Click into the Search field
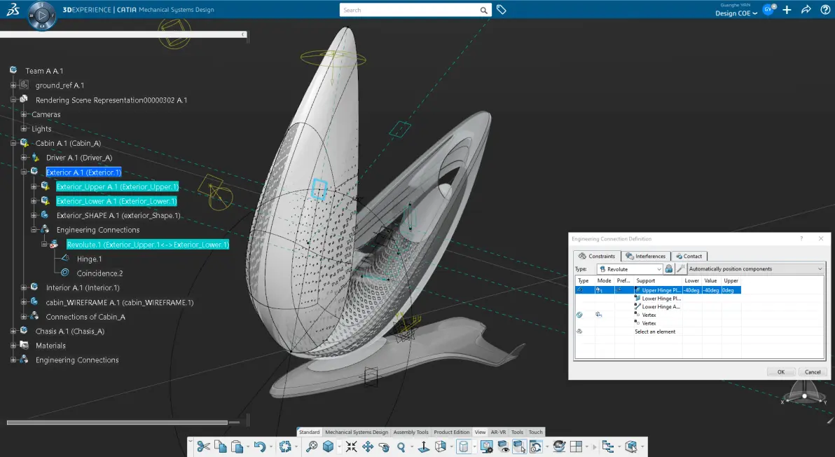The height and width of the screenshot is (457, 835). coord(410,10)
